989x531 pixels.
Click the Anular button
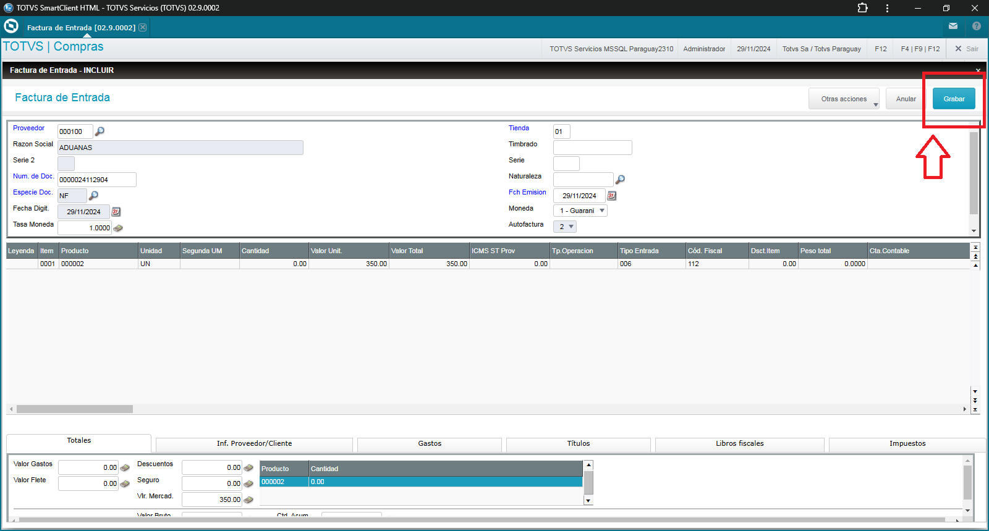(x=906, y=99)
